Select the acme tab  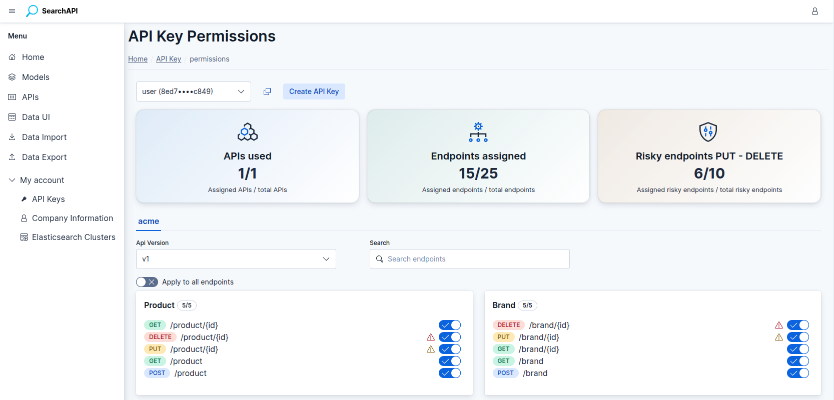coord(149,221)
